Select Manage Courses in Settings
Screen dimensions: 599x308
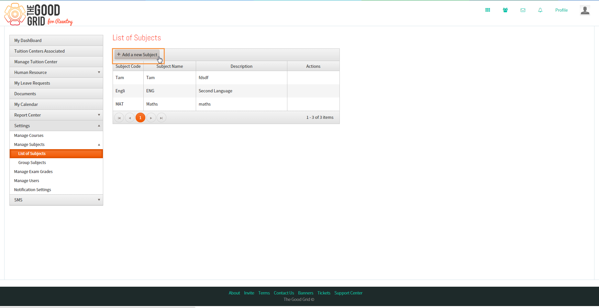[x=56, y=136]
